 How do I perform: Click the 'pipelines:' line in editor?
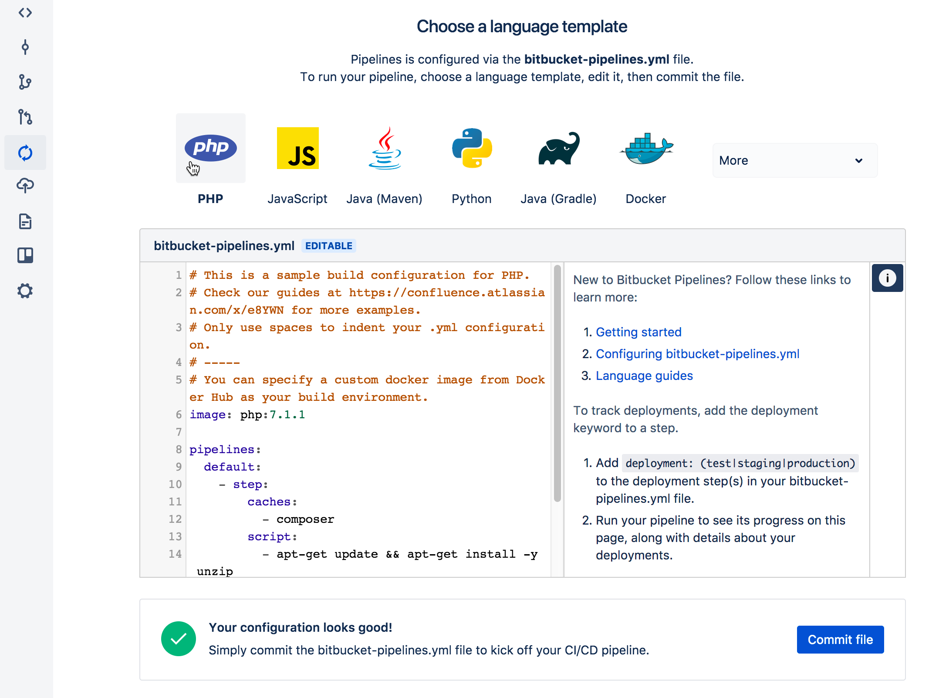225,450
